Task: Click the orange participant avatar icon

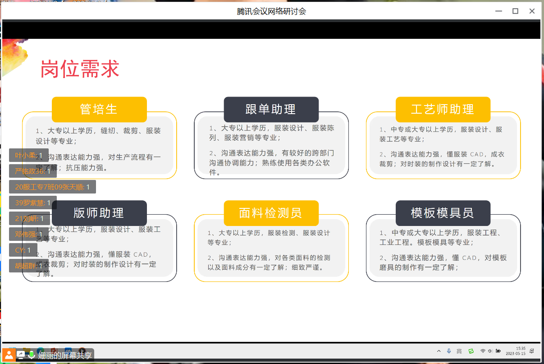Action: 9,354
